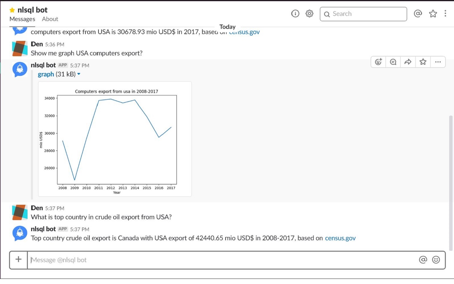Open more options kebab menu in header
The height and width of the screenshot is (284, 454).
click(445, 14)
